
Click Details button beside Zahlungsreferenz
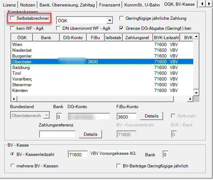click(91, 134)
